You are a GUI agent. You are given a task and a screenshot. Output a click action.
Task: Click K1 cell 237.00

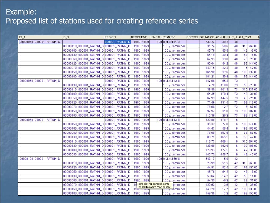click(253, 89)
